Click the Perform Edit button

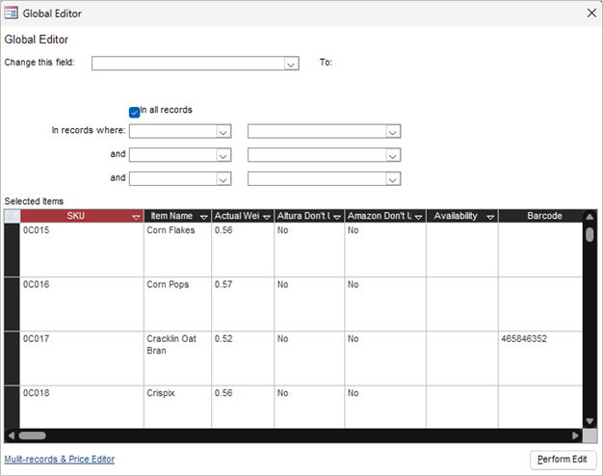click(563, 460)
